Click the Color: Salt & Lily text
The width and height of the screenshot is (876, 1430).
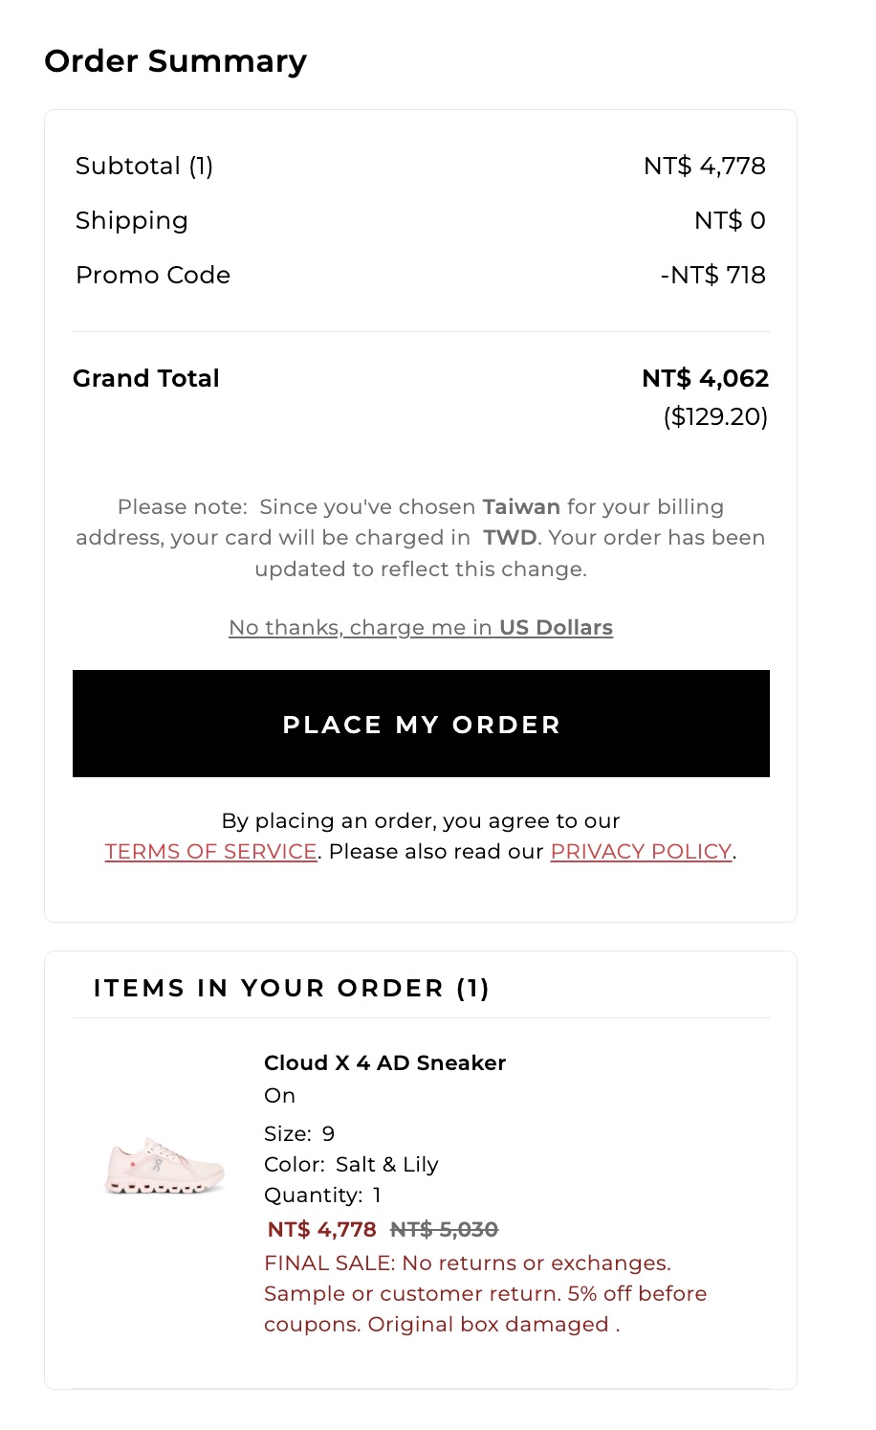tap(351, 1164)
